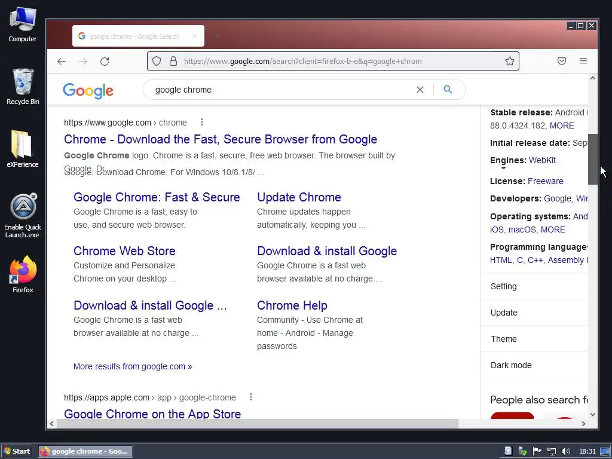Click the horizontal scrollbar left arrow

(x=51, y=424)
